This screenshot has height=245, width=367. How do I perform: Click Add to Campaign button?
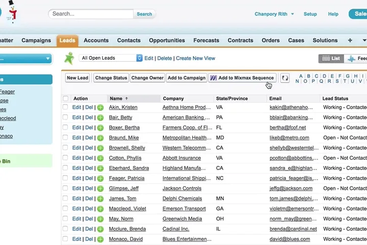click(x=187, y=78)
